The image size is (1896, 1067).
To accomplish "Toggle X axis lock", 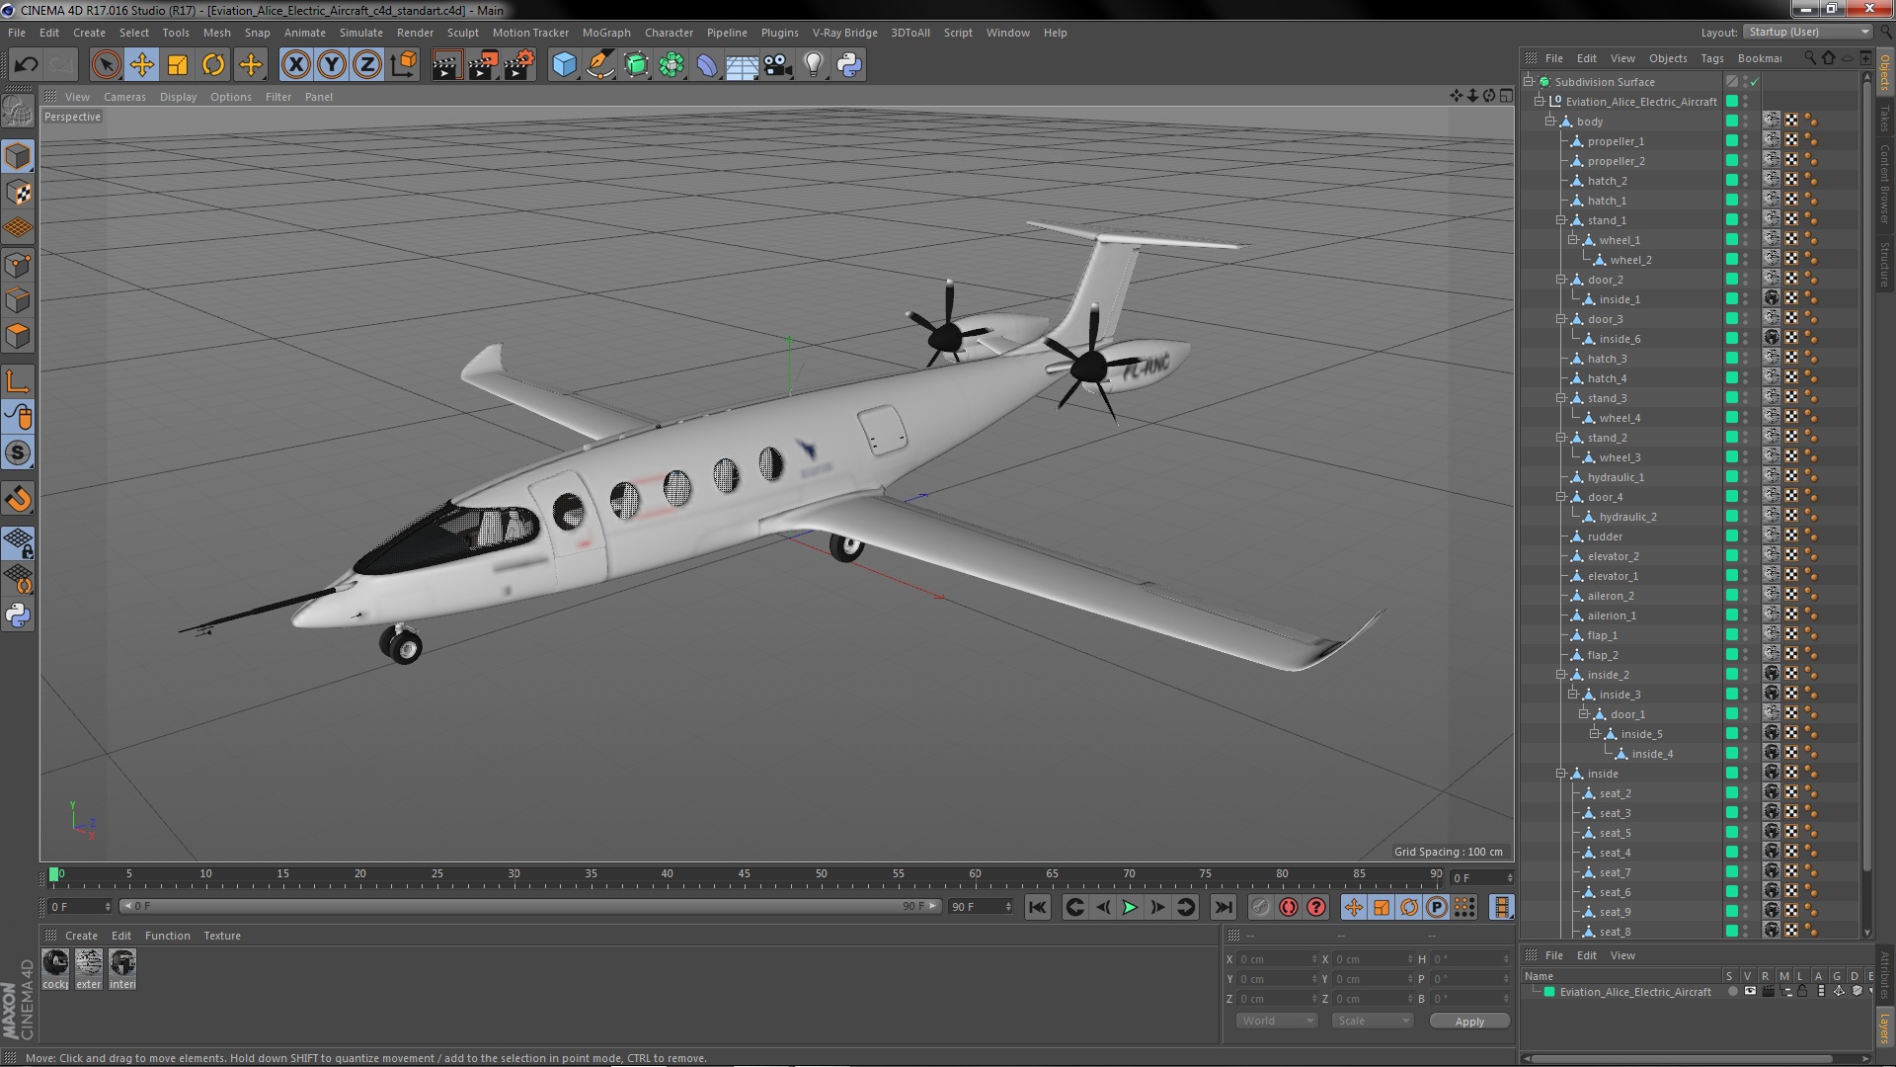I will 295,65.
